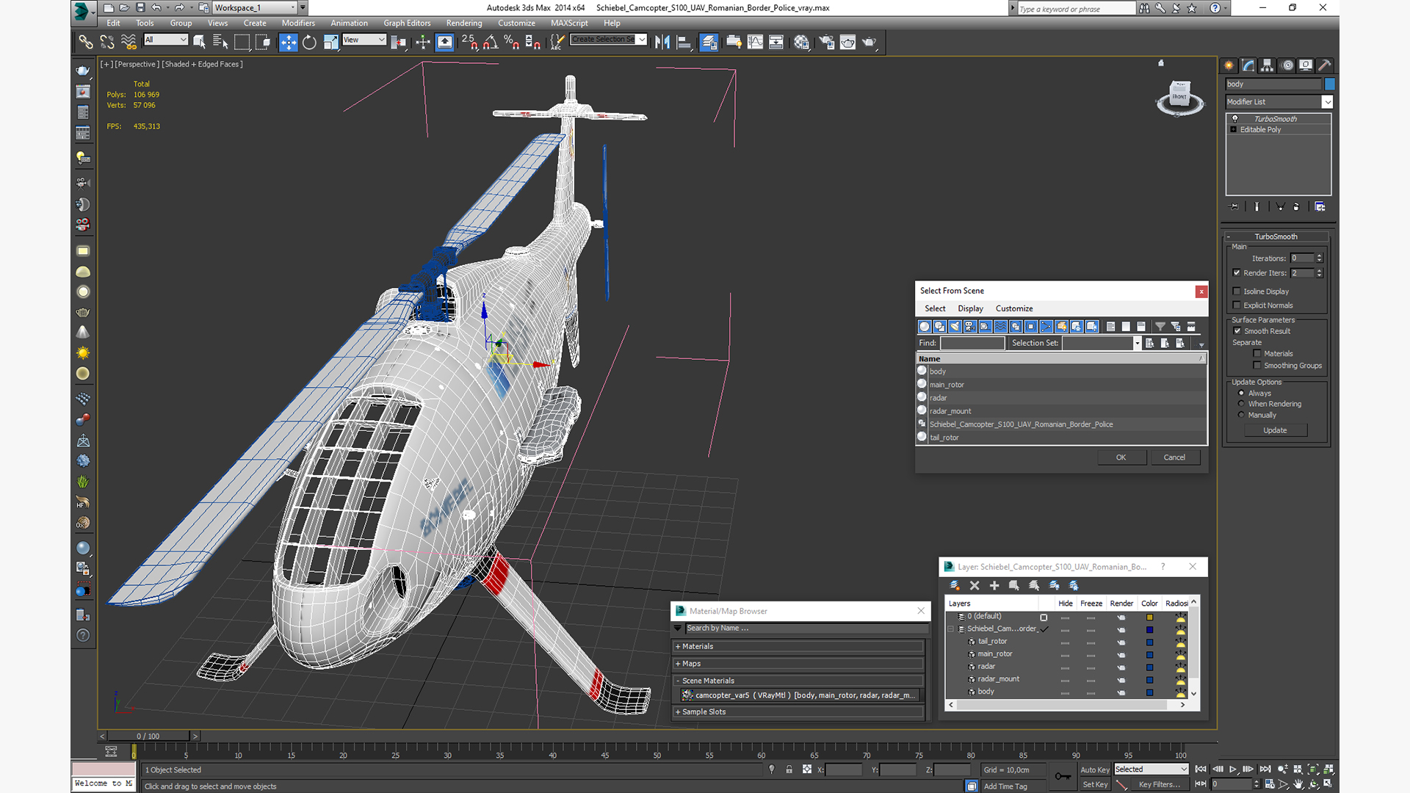Open Select by Name tool
This screenshot has width=1410, height=793.
click(220, 43)
